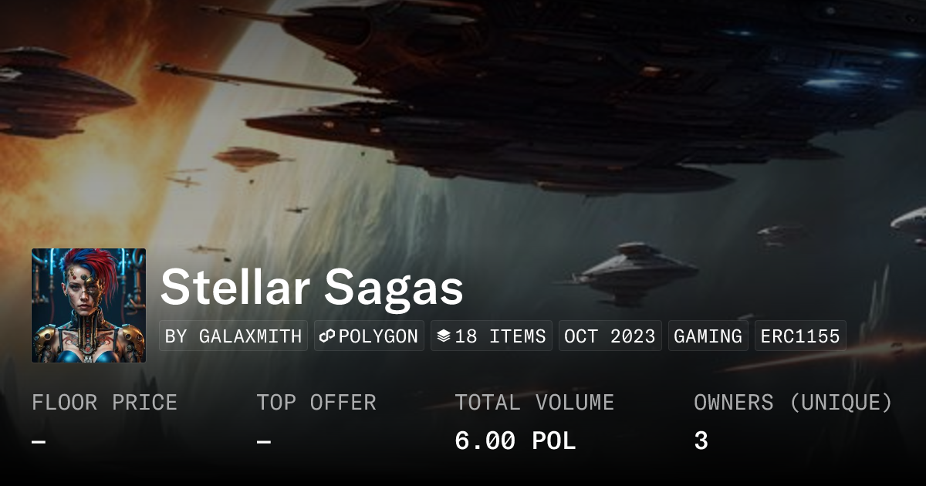926x486 pixels.
Task: Click the stacked layers items icon
Action: [444, 336]
